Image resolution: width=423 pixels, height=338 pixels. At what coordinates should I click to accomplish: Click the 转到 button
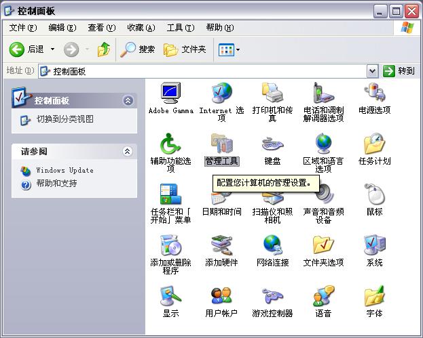pos(399,71)
